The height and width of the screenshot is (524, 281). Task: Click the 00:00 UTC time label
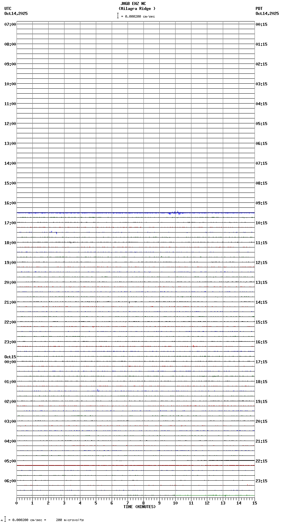click(x=10, y=362)
